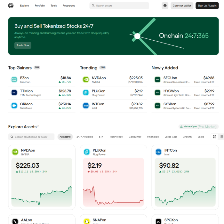Open the Portfolio menu
Screen dimensions: 224x224
pos(40,6)
